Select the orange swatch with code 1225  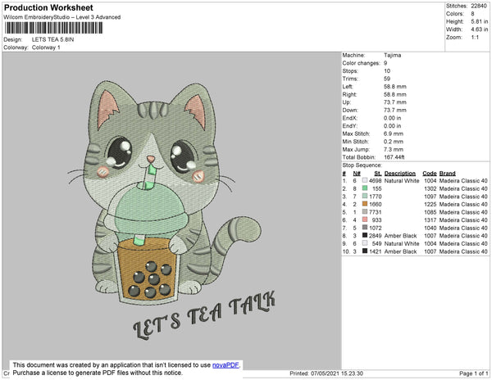click(365, 204)
